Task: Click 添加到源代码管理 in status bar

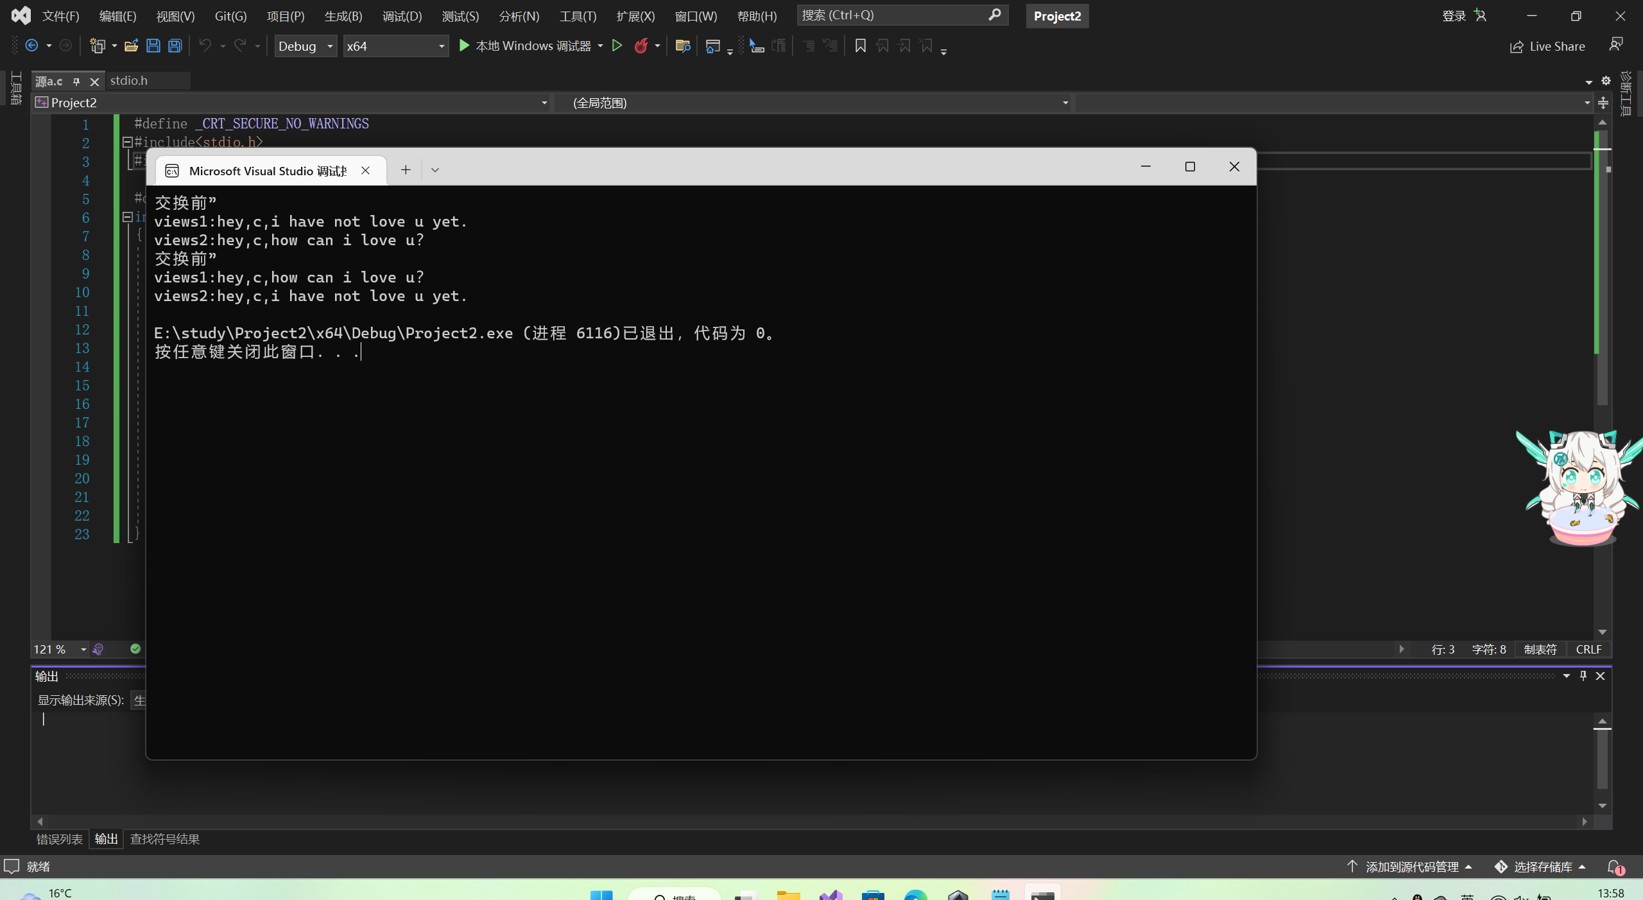Action: (x=1411, y=867)
